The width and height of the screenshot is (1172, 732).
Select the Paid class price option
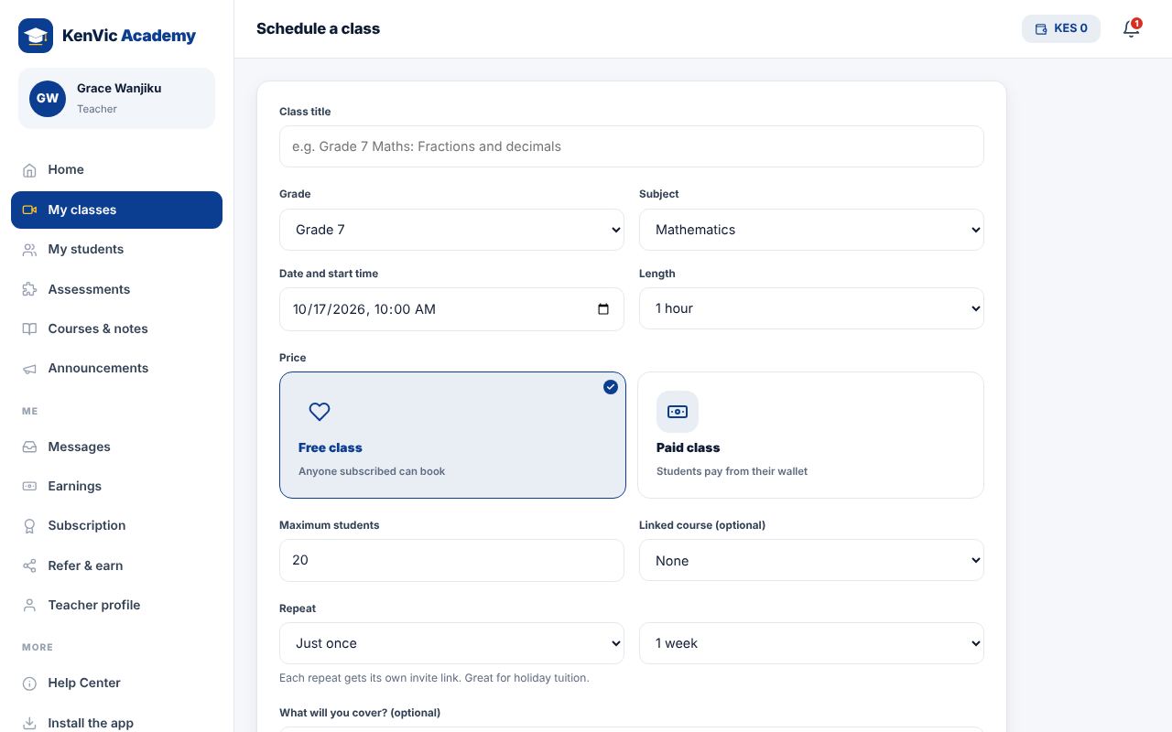810,435
